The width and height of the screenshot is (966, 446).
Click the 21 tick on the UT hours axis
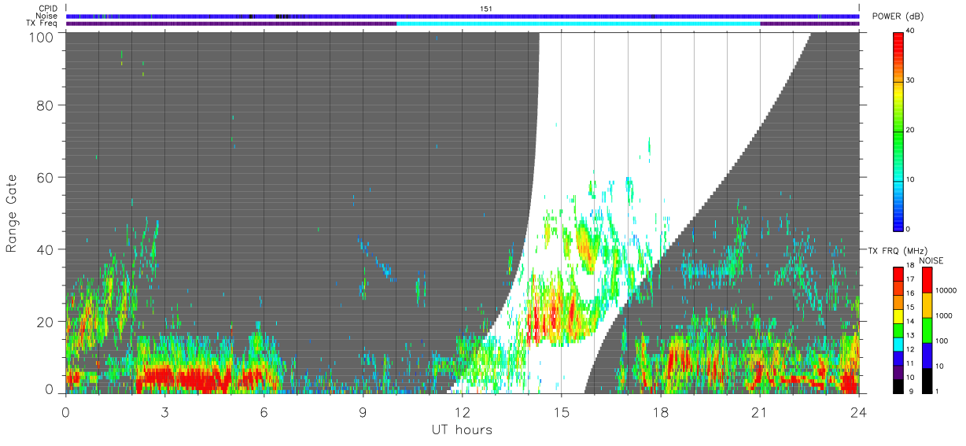[x=759, y=412]
